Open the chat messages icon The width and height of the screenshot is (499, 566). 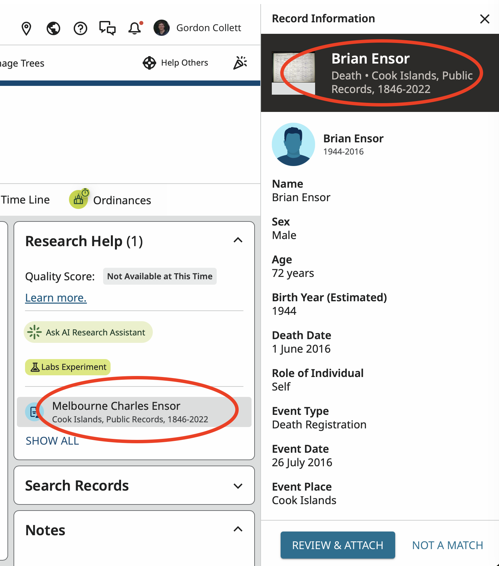pyautogui.click(x=108, y=28)
